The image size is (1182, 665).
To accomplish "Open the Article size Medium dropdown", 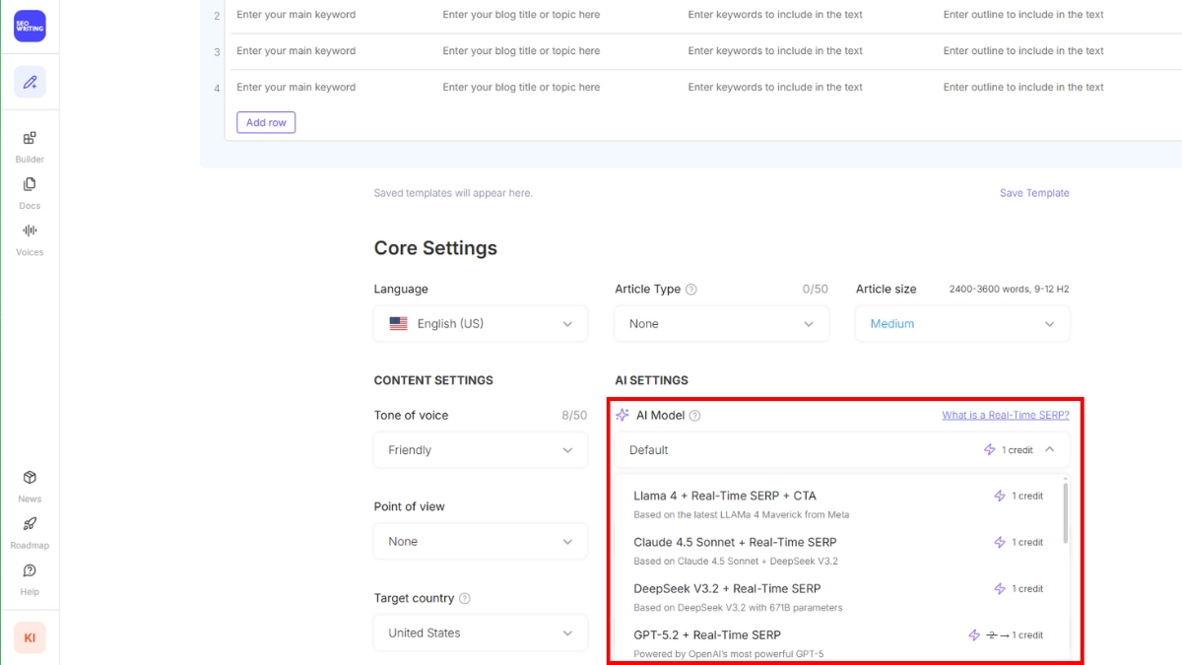I will click(x=961, y=323).
